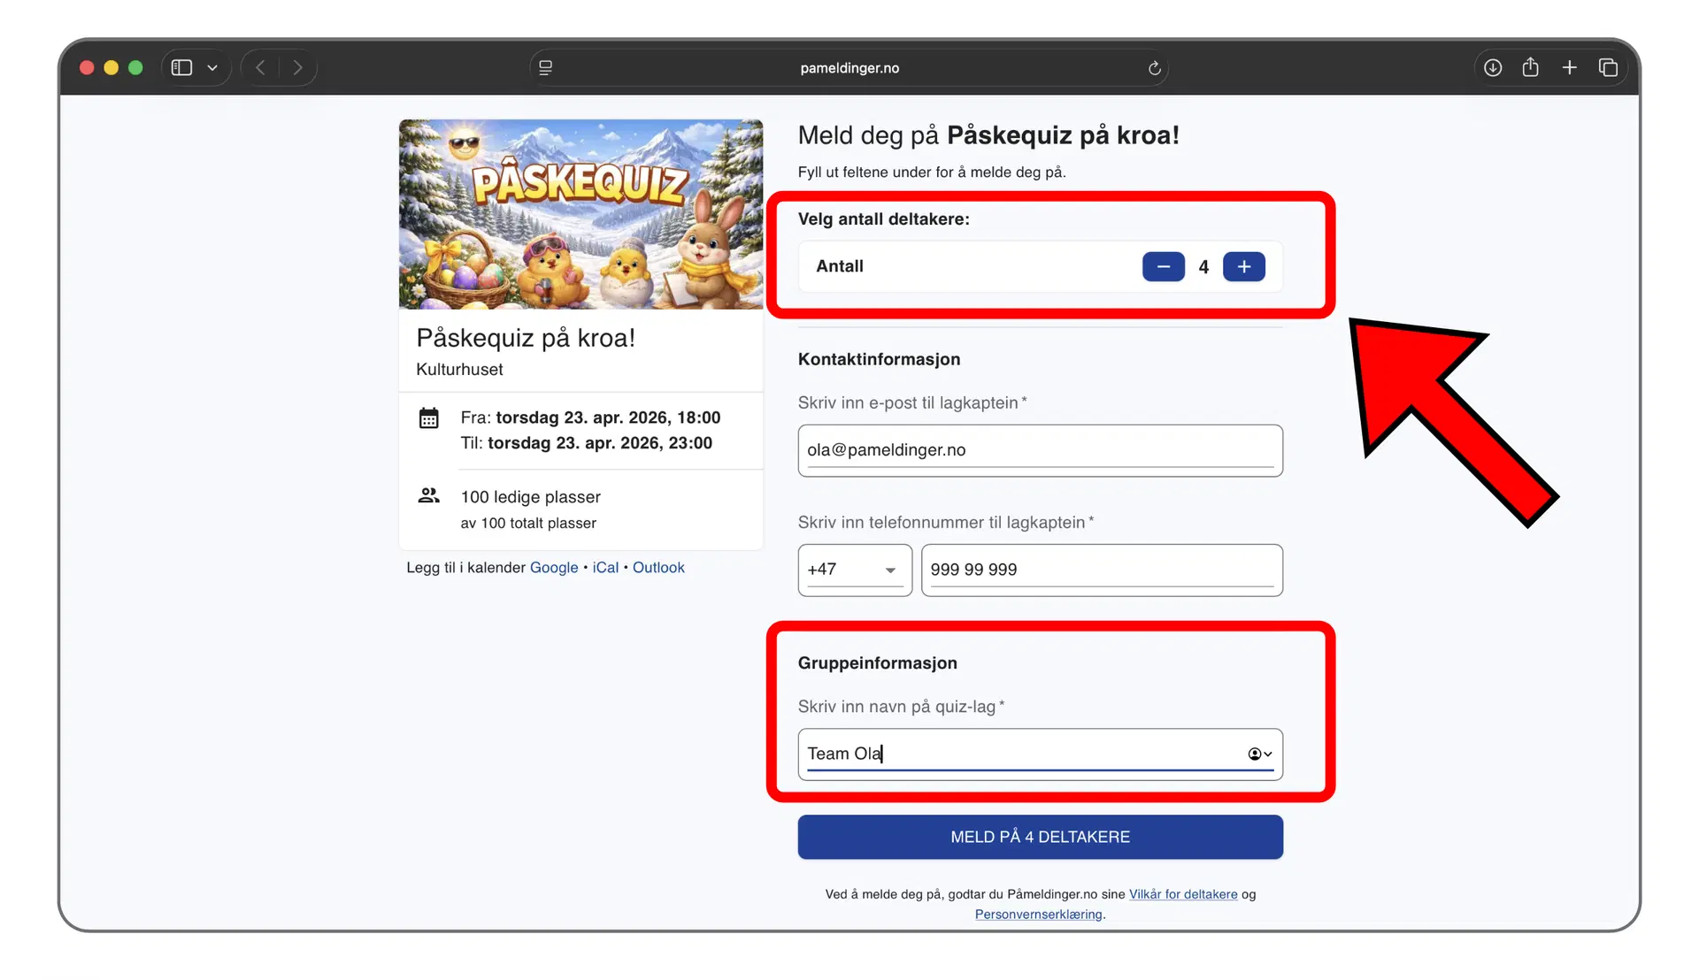Navigate back in browser history
The width and height of the screenshot is (1699, 980).
(259, 67)
